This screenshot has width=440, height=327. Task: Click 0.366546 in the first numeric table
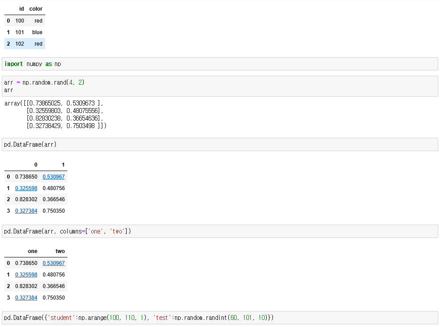tap(54, 199)
